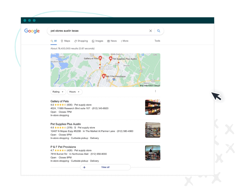The width and height of the screenshot is (236, 189).
Task: Click the Gallery of Pets store photo thumbnail
Action: [x=153, y=107]
